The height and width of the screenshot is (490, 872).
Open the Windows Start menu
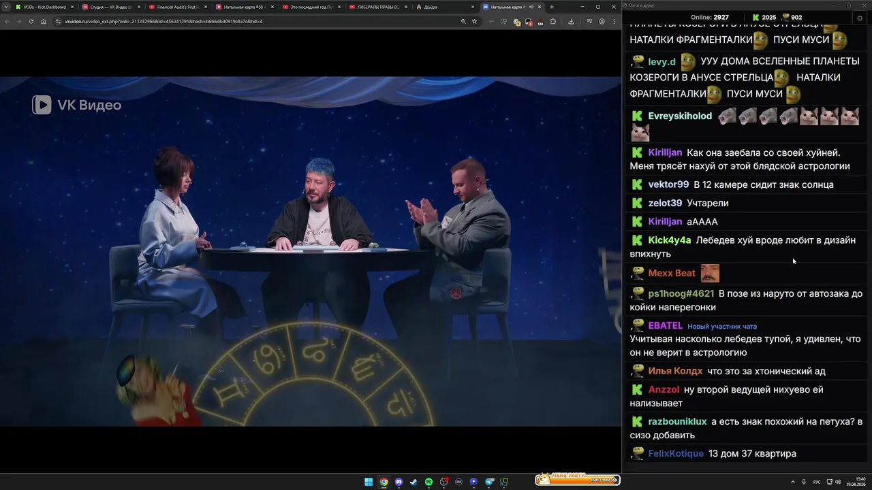[x=369, y=482]
